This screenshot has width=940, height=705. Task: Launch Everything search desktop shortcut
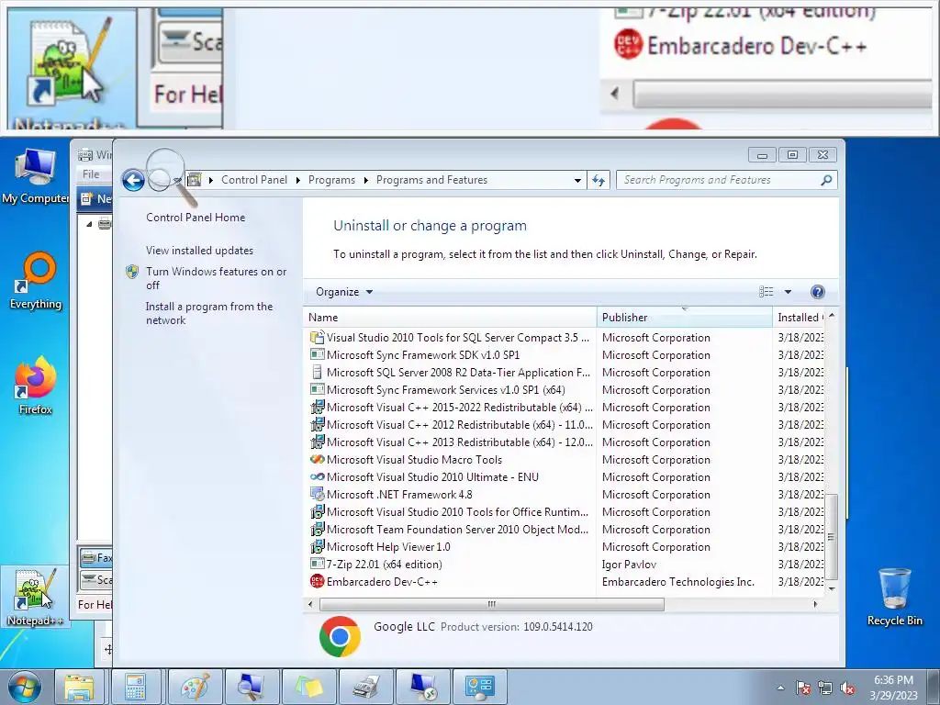36,281
